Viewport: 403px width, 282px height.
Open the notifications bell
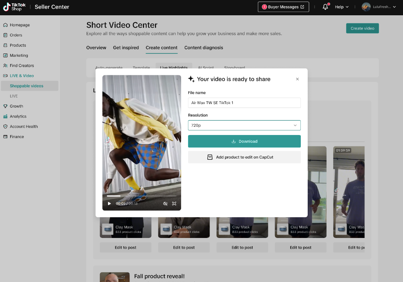click(325, 7)
